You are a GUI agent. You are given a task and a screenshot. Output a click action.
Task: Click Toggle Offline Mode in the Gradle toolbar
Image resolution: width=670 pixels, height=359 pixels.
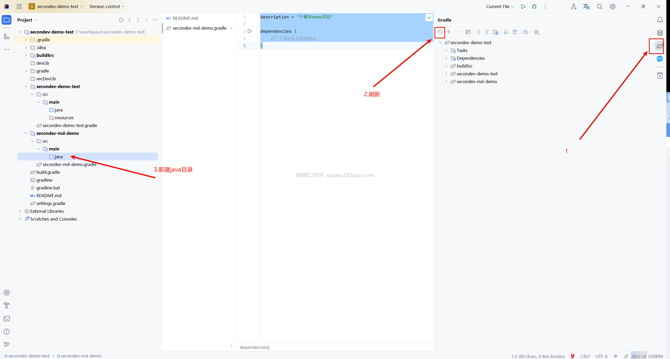click(525, 32)
